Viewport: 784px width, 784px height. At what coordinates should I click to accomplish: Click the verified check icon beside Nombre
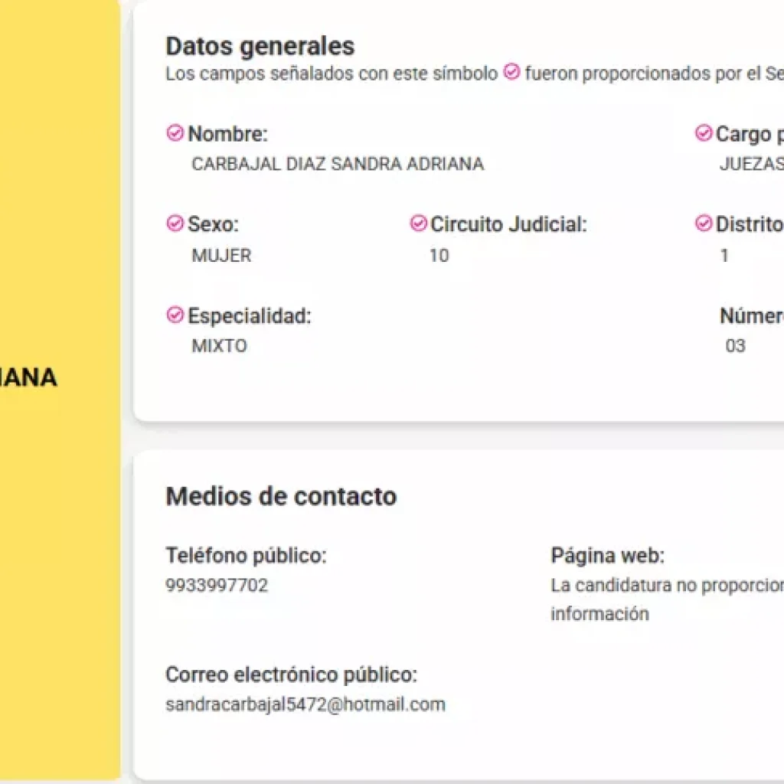point(175,133)
